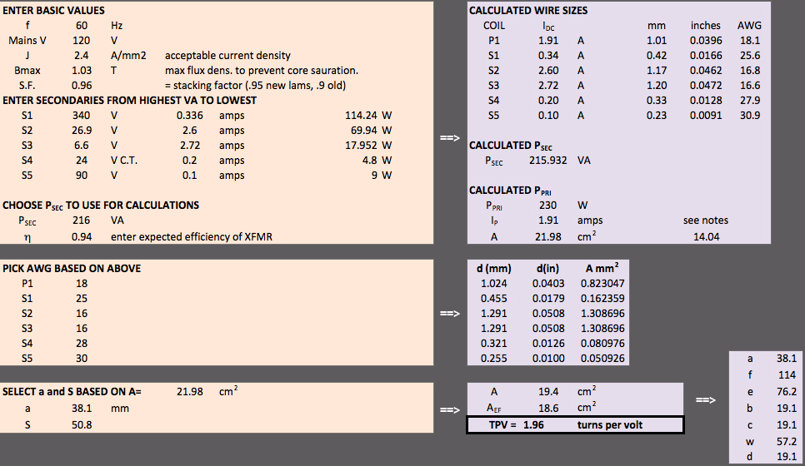Click the frequency value cell showing 60
This screenshot has height=466, width=805.
tap(82, 26)
